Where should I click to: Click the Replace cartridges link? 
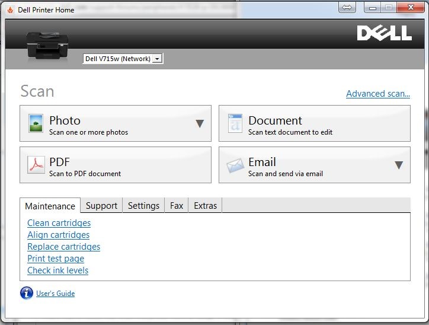coord(64,247)
